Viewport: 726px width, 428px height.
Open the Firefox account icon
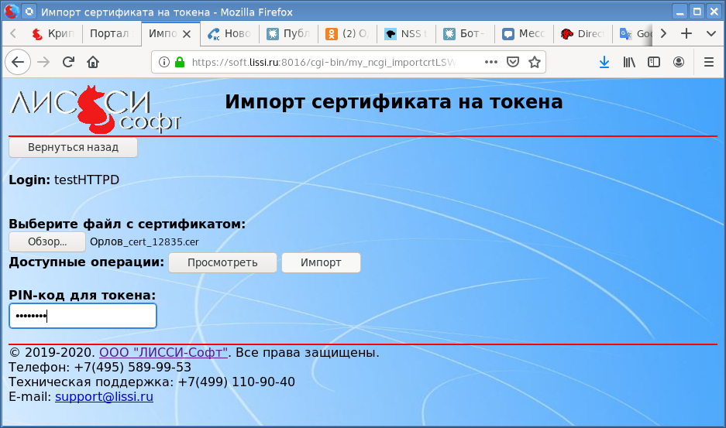tap(679, 62)
